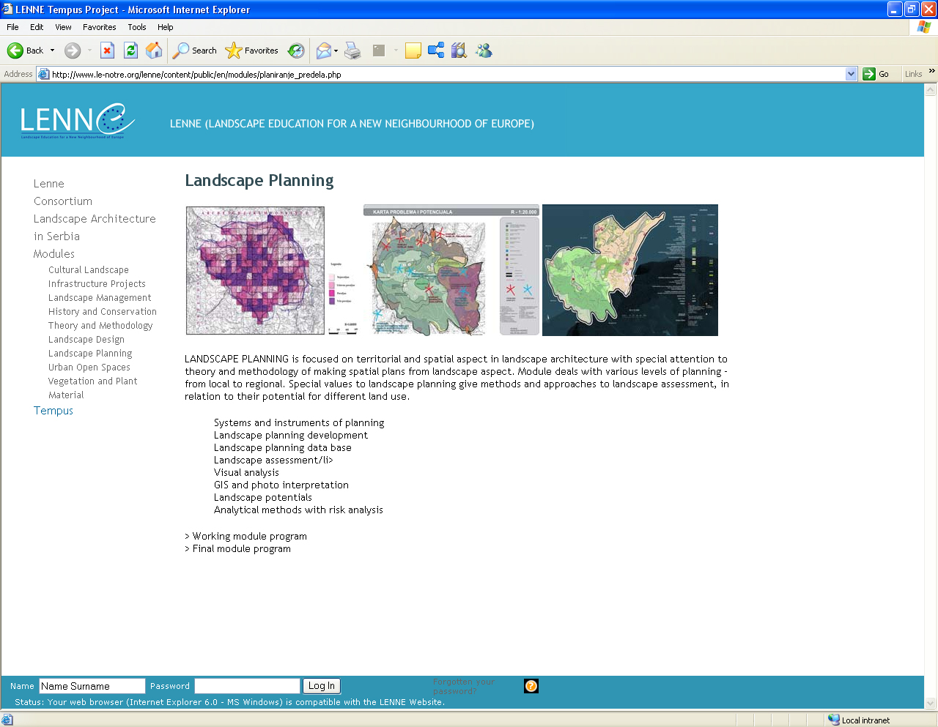The width and height of the screenshot is (938, 727).
Task: Open the Landscape Management module
Action: (x=100, y=298)
